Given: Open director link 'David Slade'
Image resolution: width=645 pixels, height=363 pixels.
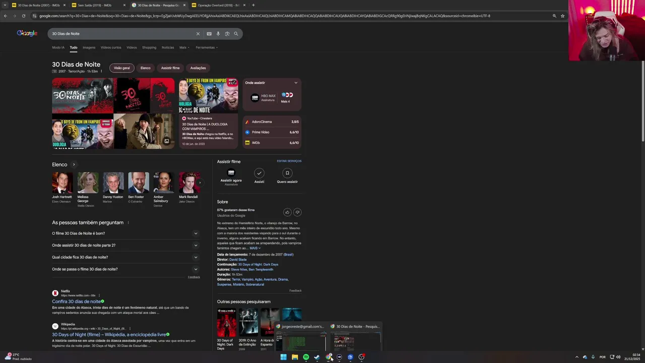Looking at the screenshot, I should (x=238, y=260).
